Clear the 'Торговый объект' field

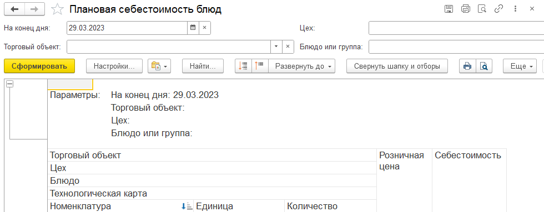click(288, 46)
